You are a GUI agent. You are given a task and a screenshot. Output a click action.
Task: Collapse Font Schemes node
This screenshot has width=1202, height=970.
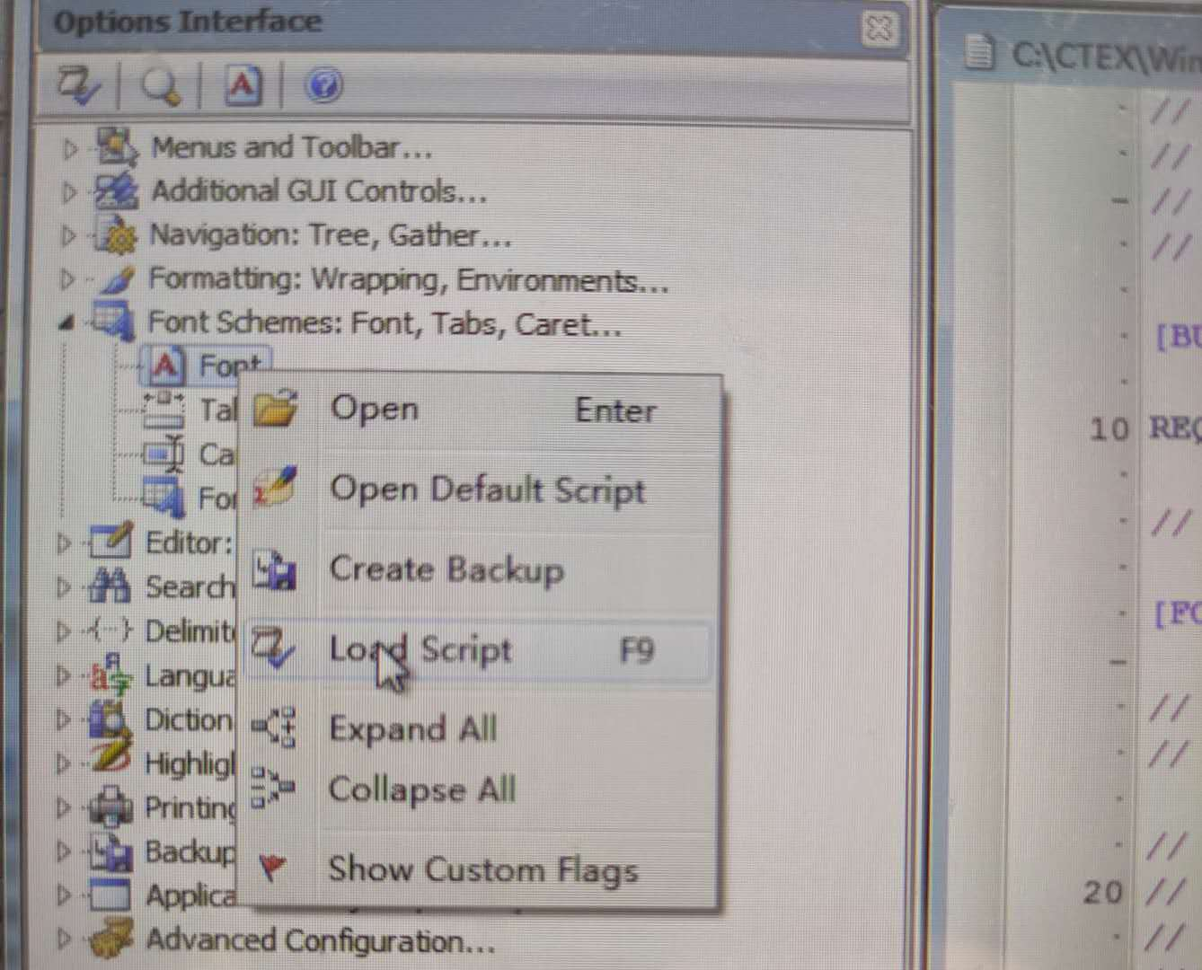click(x=66, y=322)
